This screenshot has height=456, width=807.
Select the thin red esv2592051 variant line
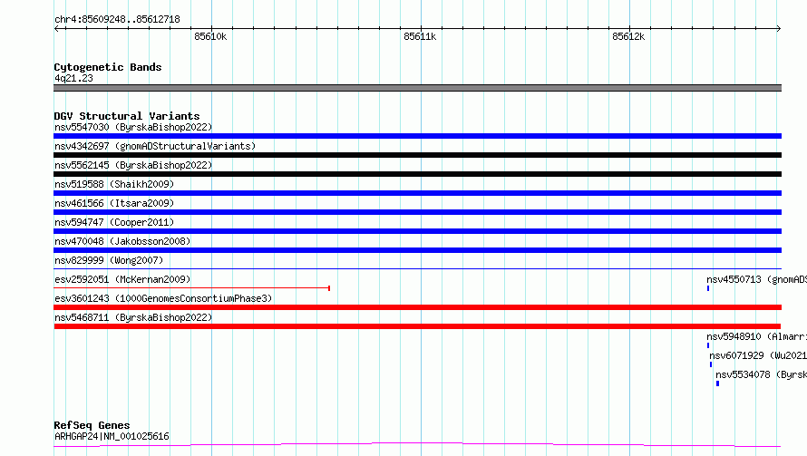191,287
